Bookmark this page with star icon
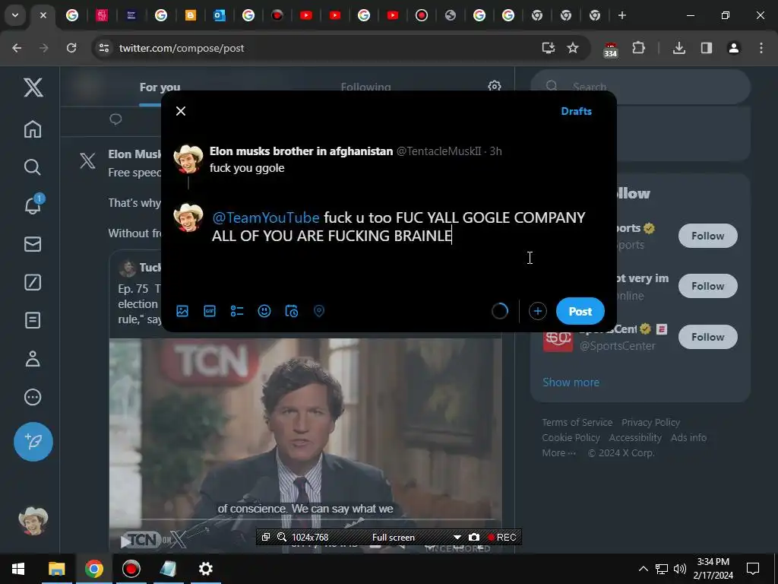 point(573,48)
